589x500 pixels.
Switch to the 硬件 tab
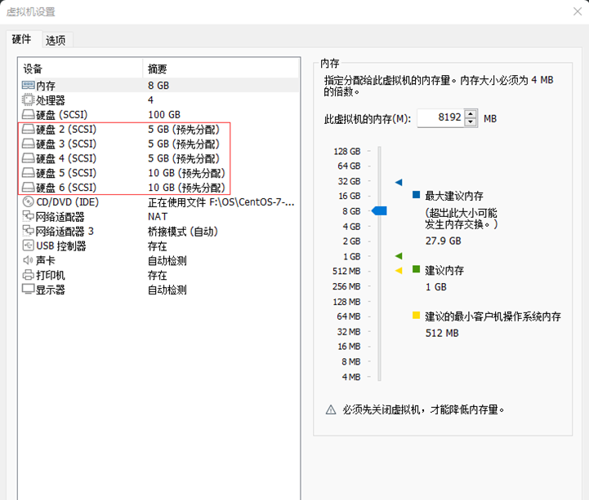point(21,39)
